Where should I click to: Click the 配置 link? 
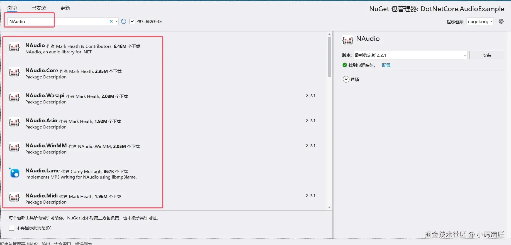(x=386, y=65)
